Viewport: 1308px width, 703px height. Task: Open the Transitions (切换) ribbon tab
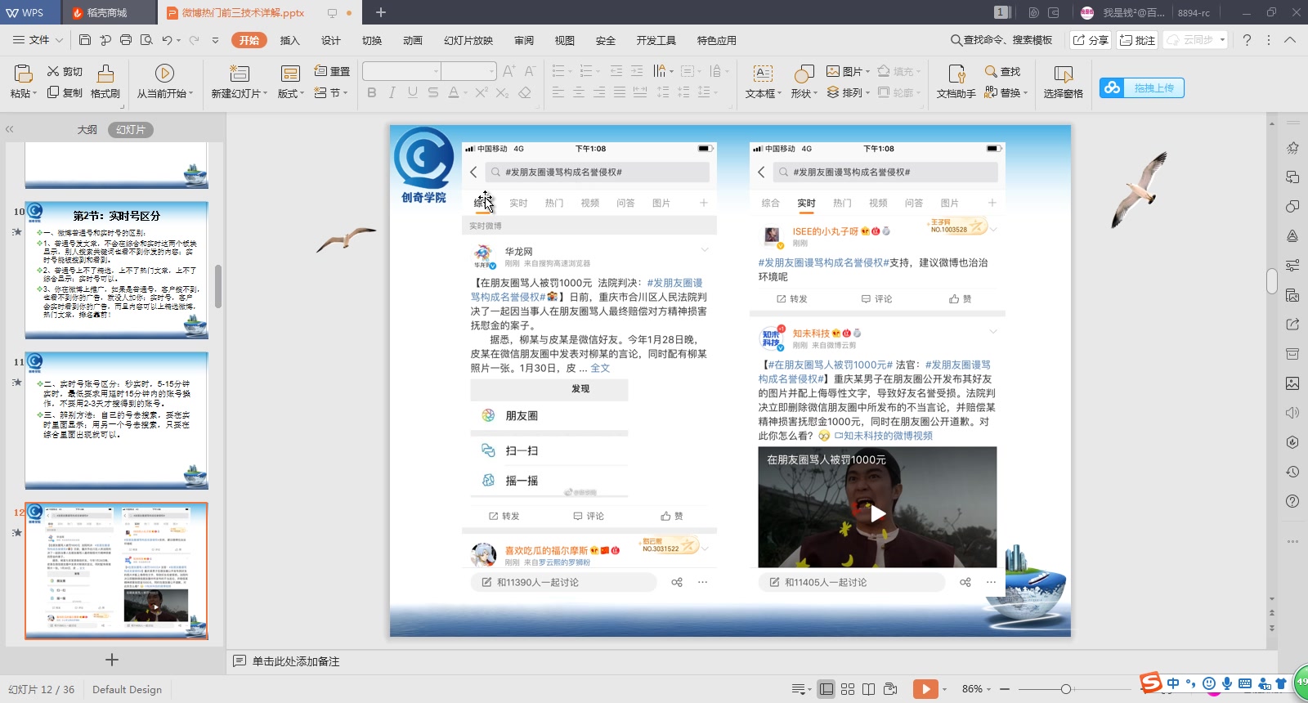point(372,40)
